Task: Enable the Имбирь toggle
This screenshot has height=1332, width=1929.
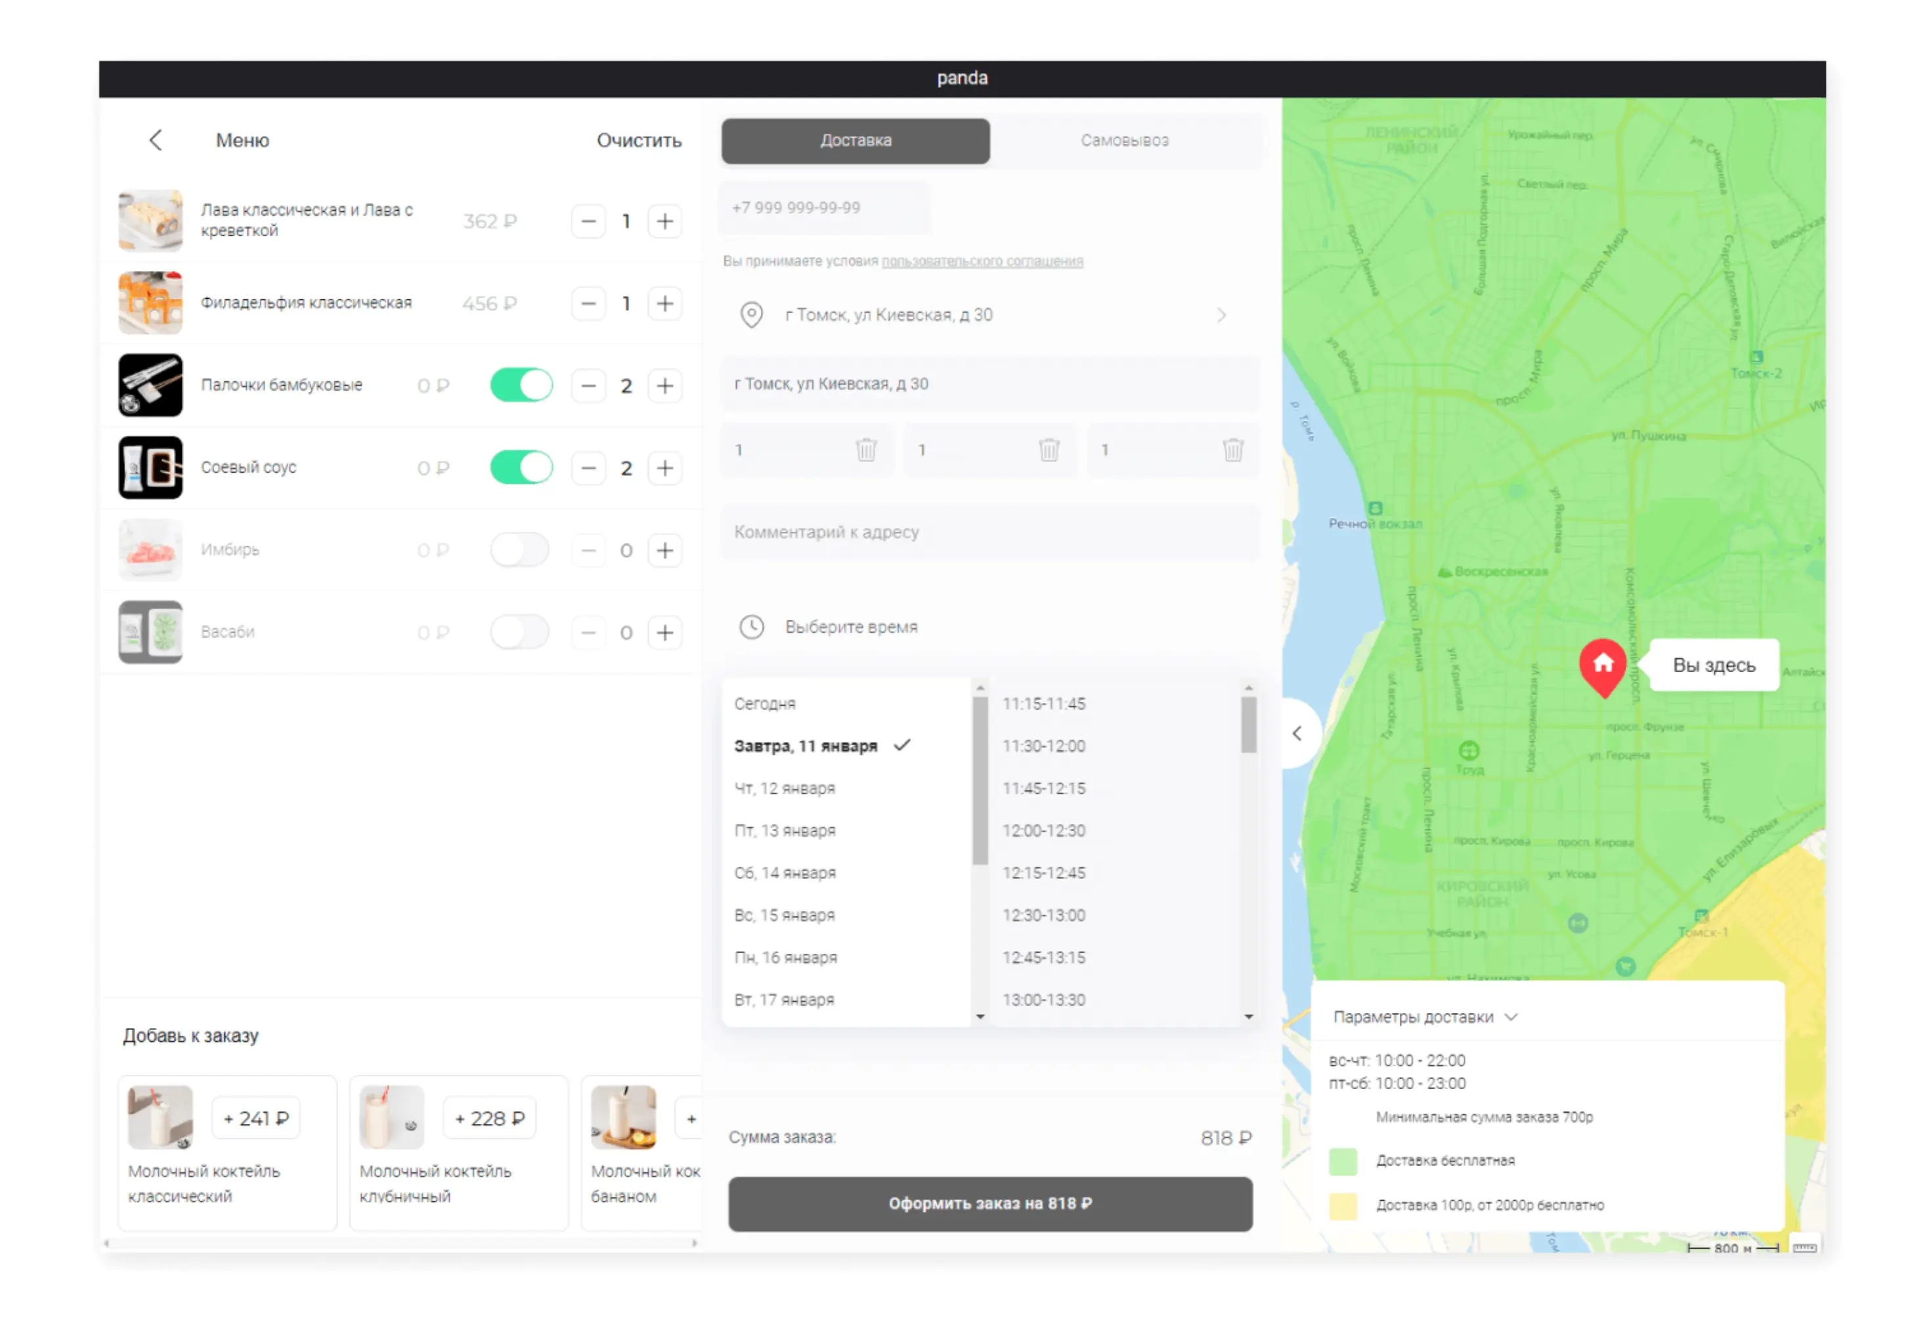Action: click(520, 551)
